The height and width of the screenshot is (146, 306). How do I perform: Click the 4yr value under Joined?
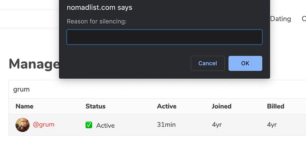(x=217, y=125)
